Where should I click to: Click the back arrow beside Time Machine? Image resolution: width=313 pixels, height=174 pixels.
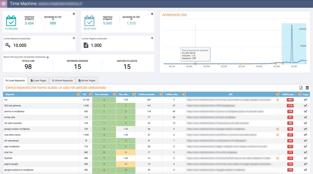pyautogui.click(x=3, y=4)
